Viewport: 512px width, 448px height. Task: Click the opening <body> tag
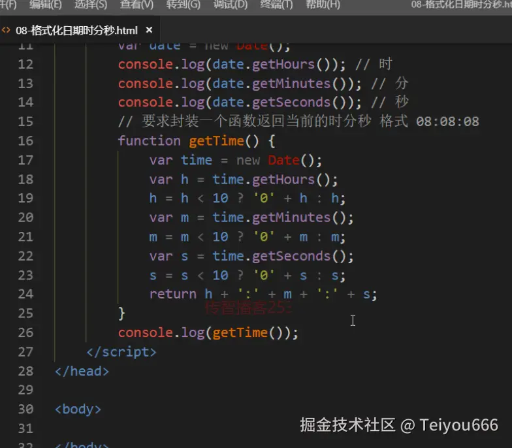point(78,409)
